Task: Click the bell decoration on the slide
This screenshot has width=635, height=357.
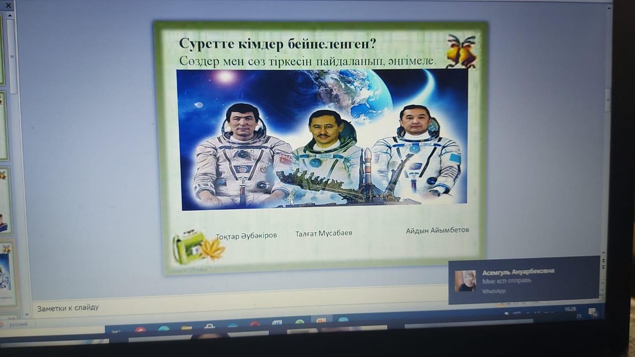Action: pos(461,52)
